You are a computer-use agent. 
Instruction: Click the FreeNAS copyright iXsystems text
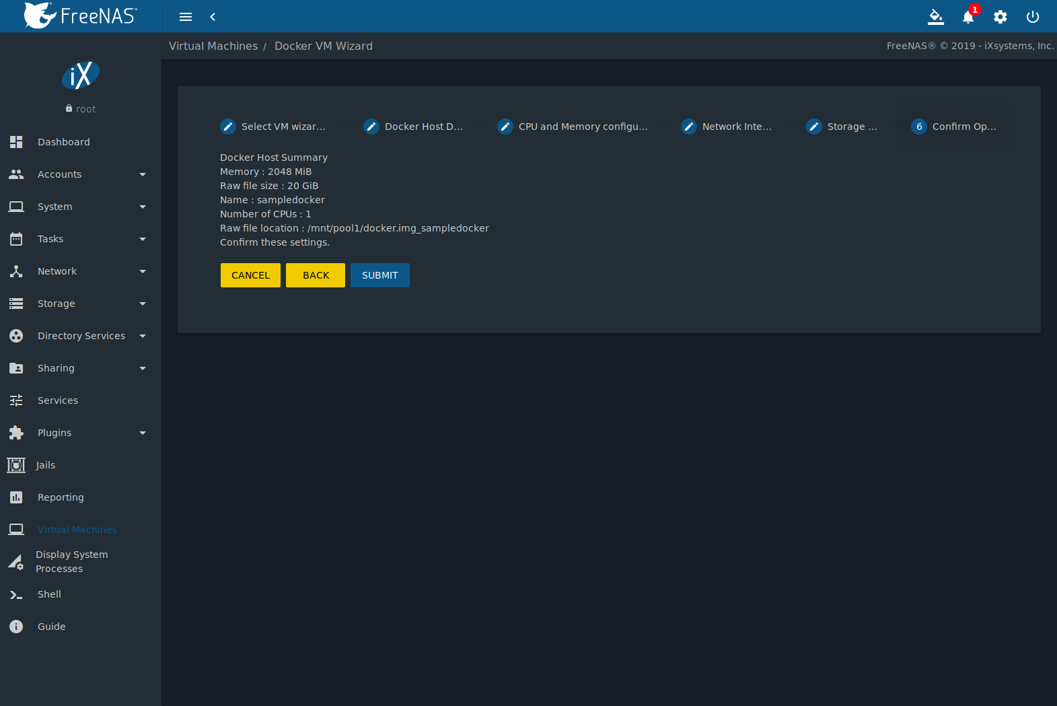tap(970, 46)
